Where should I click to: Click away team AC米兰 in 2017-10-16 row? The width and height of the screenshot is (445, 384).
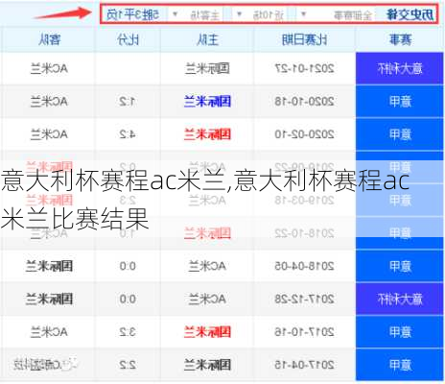coord(49,332)
